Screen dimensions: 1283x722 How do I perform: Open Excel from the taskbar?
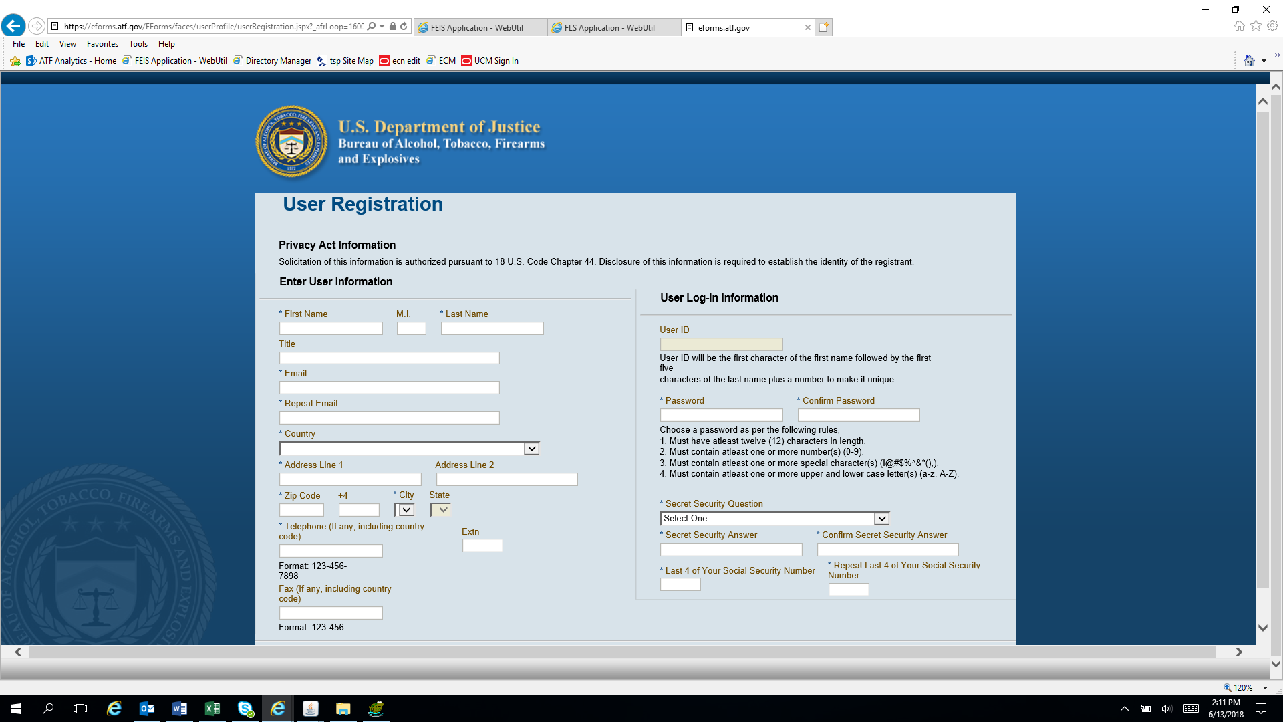coord(212,709)
